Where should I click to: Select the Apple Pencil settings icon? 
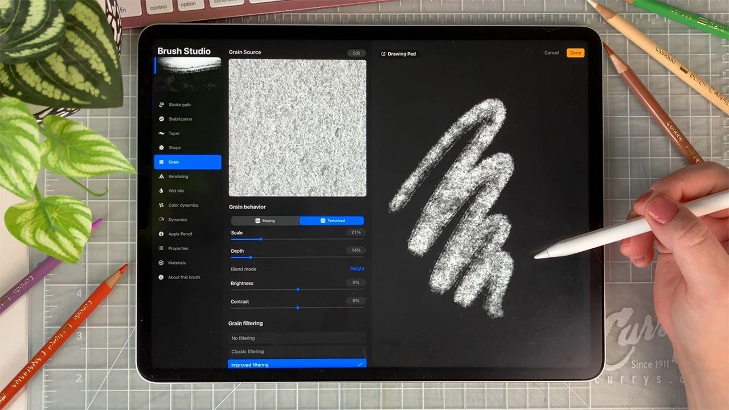[x=162, y=233]
